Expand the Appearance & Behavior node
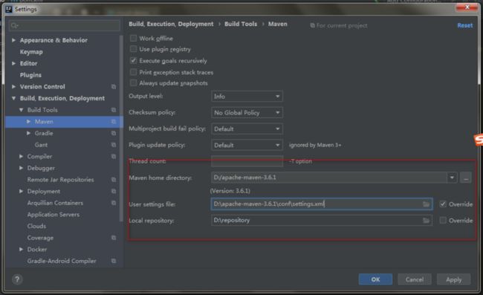Image resolution: width=483 pixels, height=295 pixels. pos(13,40)
